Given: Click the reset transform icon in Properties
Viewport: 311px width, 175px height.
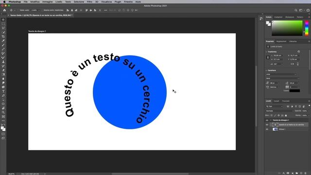Looking at the screenshot, I should [x=299, y=52].
